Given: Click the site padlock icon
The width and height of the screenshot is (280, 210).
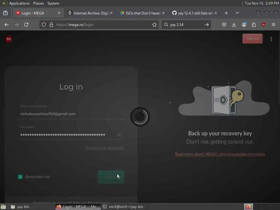Looking at the screenshot, I should tap(51, 25).
